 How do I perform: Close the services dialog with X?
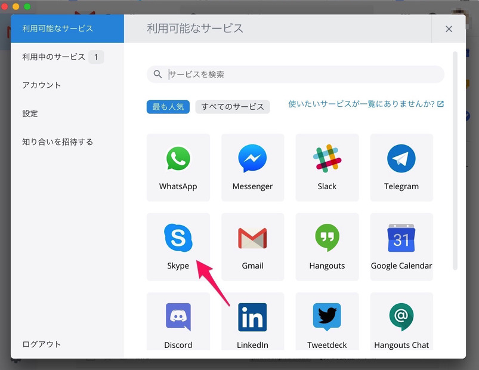click(449, 29)
